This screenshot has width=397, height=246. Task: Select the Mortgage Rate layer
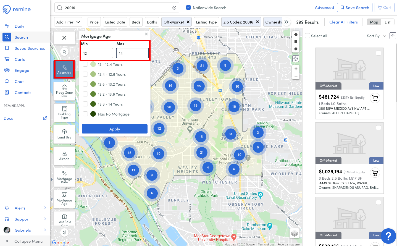(x=64, y=177)
